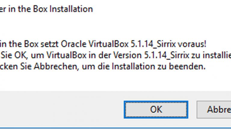
Task: Click the message line ending with 'zu beenden.'
Action: [x=103, y=67]
